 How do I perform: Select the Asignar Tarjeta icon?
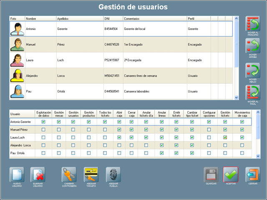coord(91,174)
